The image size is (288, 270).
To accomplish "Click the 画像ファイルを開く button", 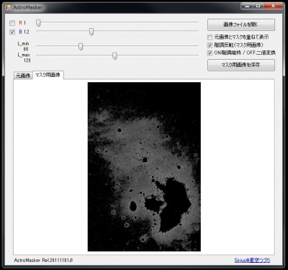I will coord(241,24).
